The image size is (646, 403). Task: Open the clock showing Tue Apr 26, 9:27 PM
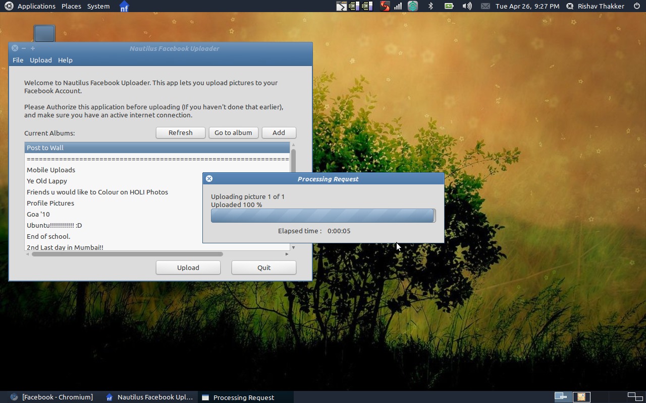pos(527,6)
